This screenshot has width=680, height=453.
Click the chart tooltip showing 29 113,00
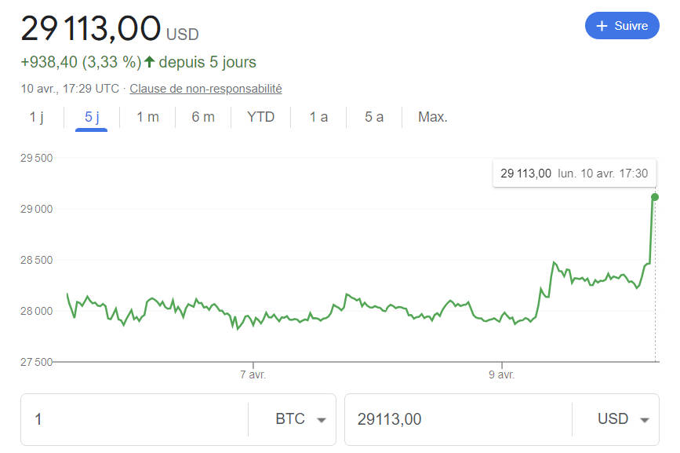click(x=574, y=173)
